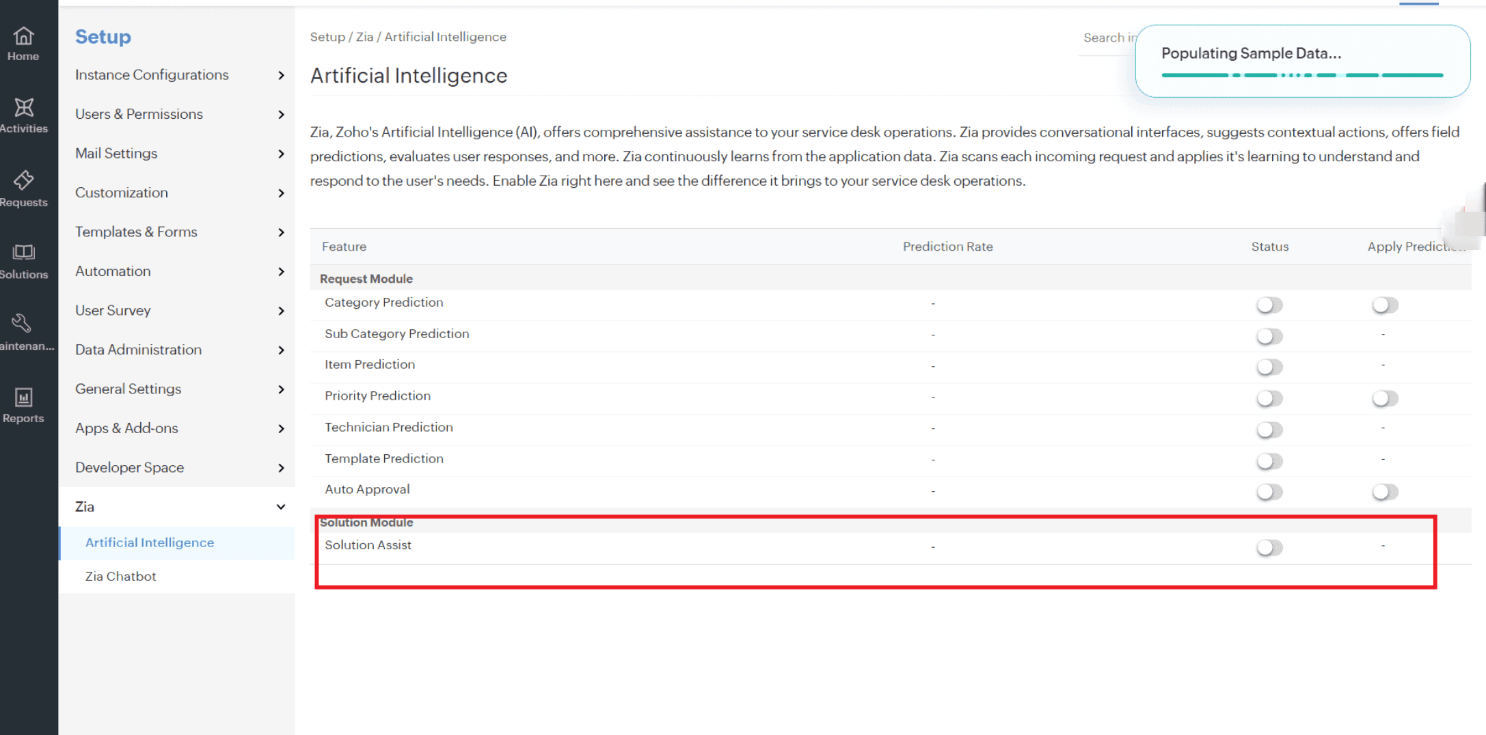Select the Zia Chatbot menu item
This screenshot has height=735, width=1486.
[121, 577]
